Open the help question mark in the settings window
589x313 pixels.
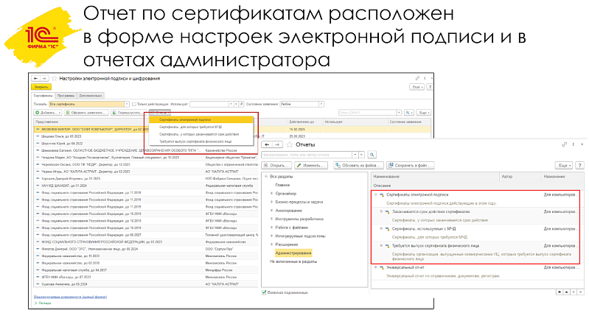pyautogui.click(x=430, y=87)
